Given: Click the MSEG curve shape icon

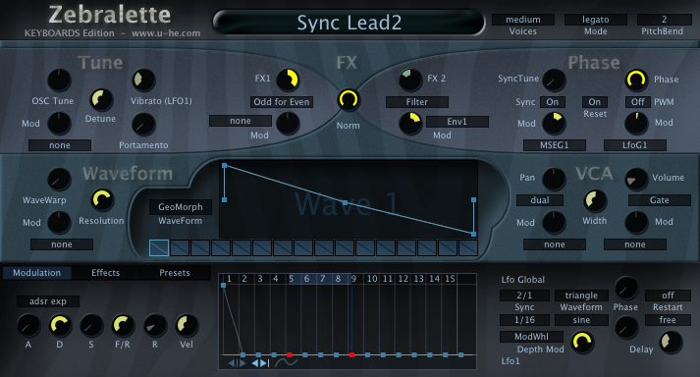Looking at the screenshot, I should point(286,362).
